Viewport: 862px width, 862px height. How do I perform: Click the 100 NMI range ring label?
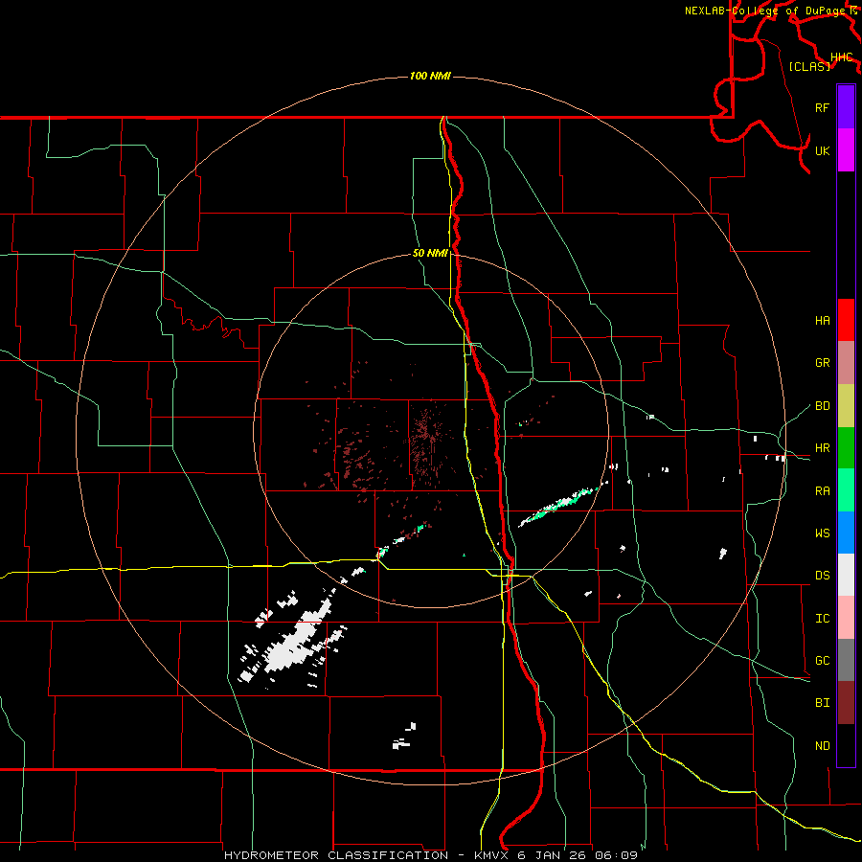430,76
